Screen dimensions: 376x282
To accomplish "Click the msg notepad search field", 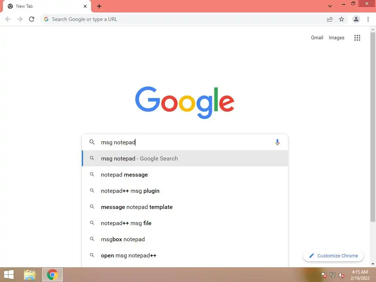I will [x=185, y=142].
